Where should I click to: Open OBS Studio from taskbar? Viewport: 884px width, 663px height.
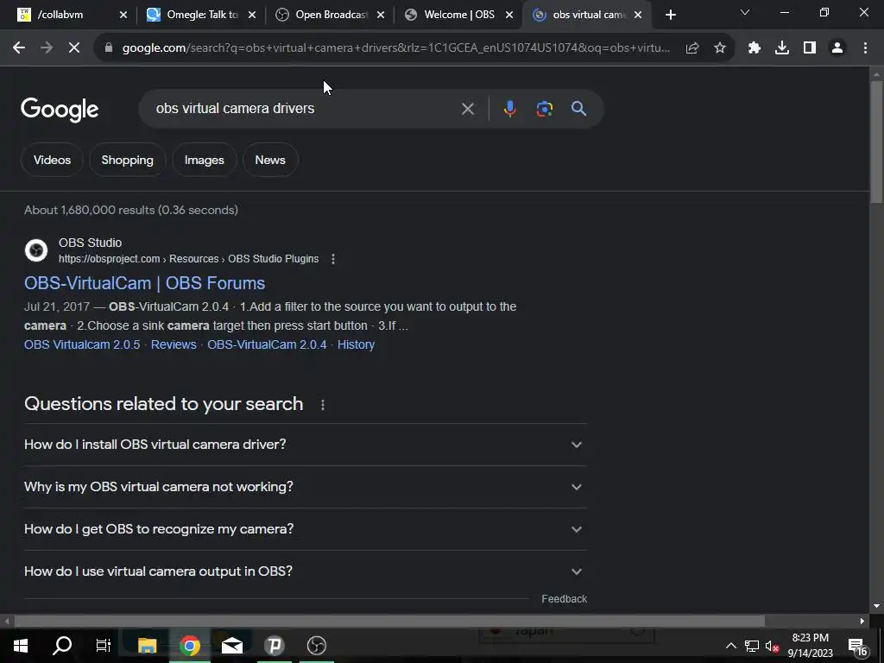[x=316, y=646]
